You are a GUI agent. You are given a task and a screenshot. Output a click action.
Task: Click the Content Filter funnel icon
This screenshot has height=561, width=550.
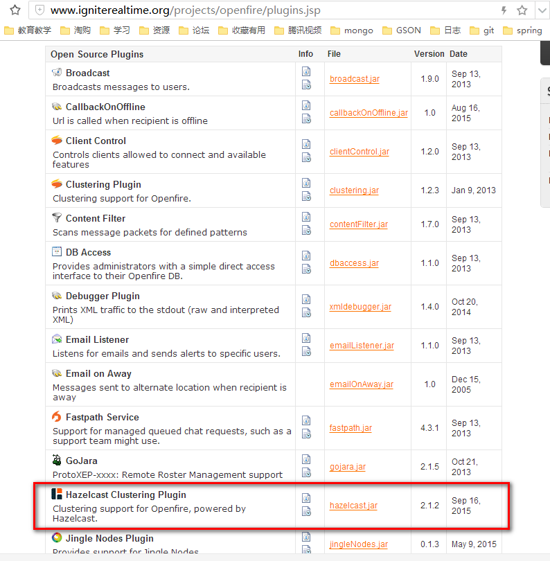click(57, 217)
